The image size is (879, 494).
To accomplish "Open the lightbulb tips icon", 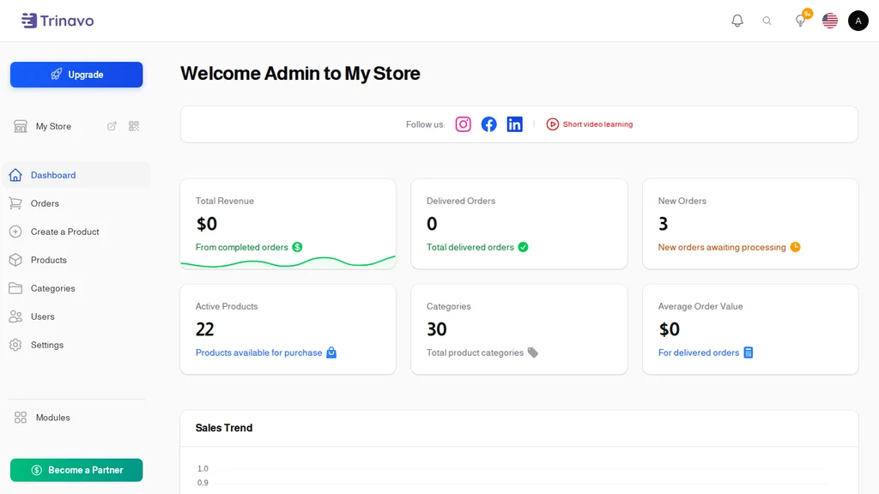I will 801,21.
